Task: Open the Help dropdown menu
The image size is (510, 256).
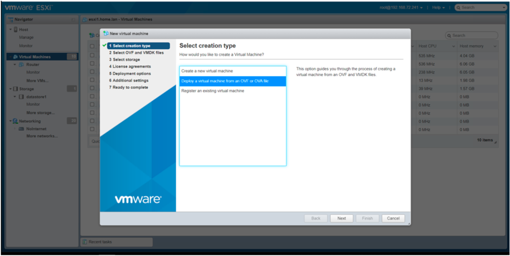Action: 438,7
